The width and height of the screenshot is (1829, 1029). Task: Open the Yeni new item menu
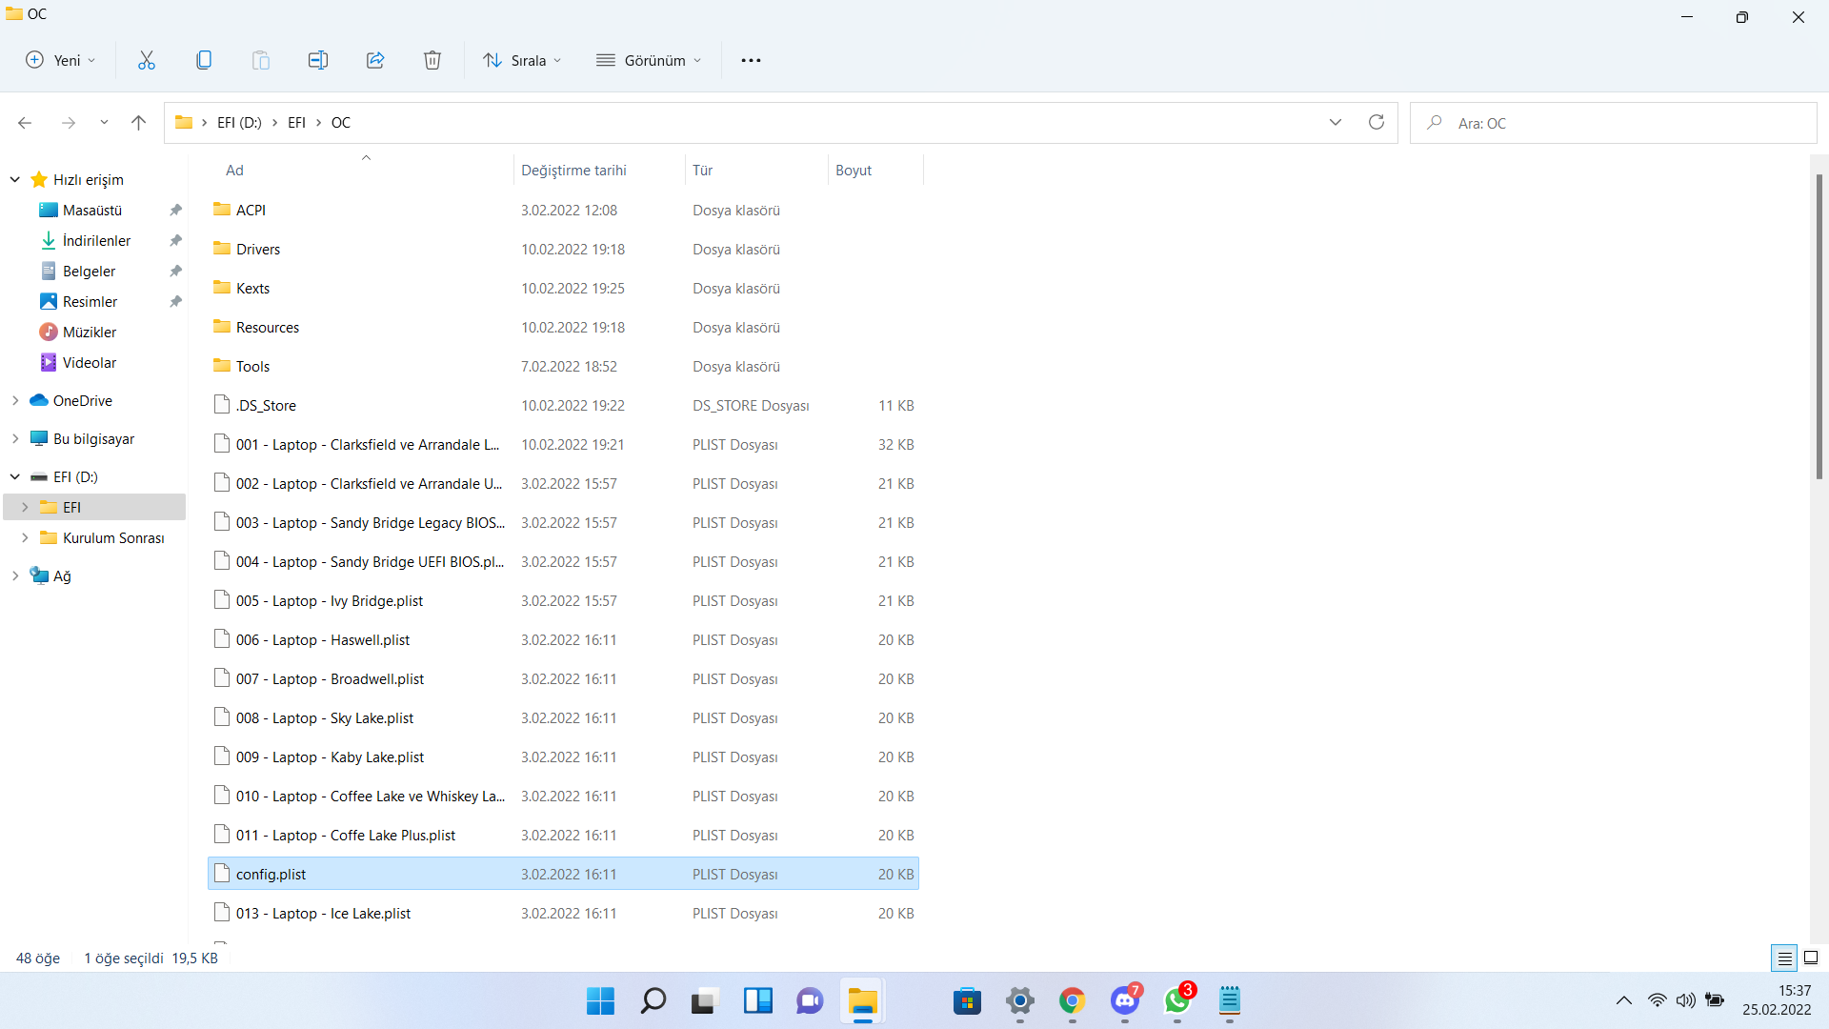[61, 60]
